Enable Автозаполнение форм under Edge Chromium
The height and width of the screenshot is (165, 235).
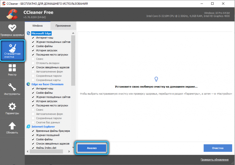[x=33, y=114]
